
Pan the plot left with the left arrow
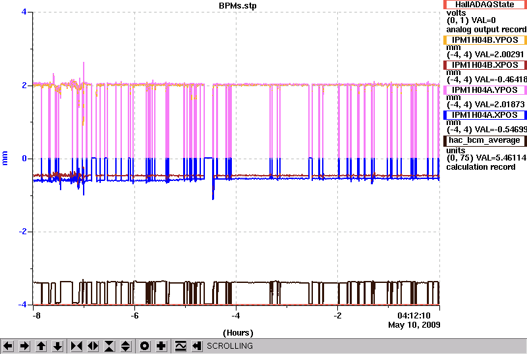8,346
